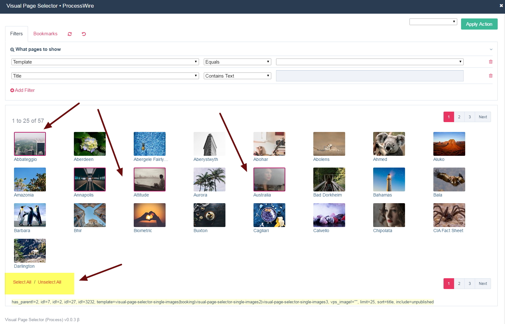Go to page 3 in bottom pagination
This screenshot has width=505, height=324.
click(x=470, y=284)
